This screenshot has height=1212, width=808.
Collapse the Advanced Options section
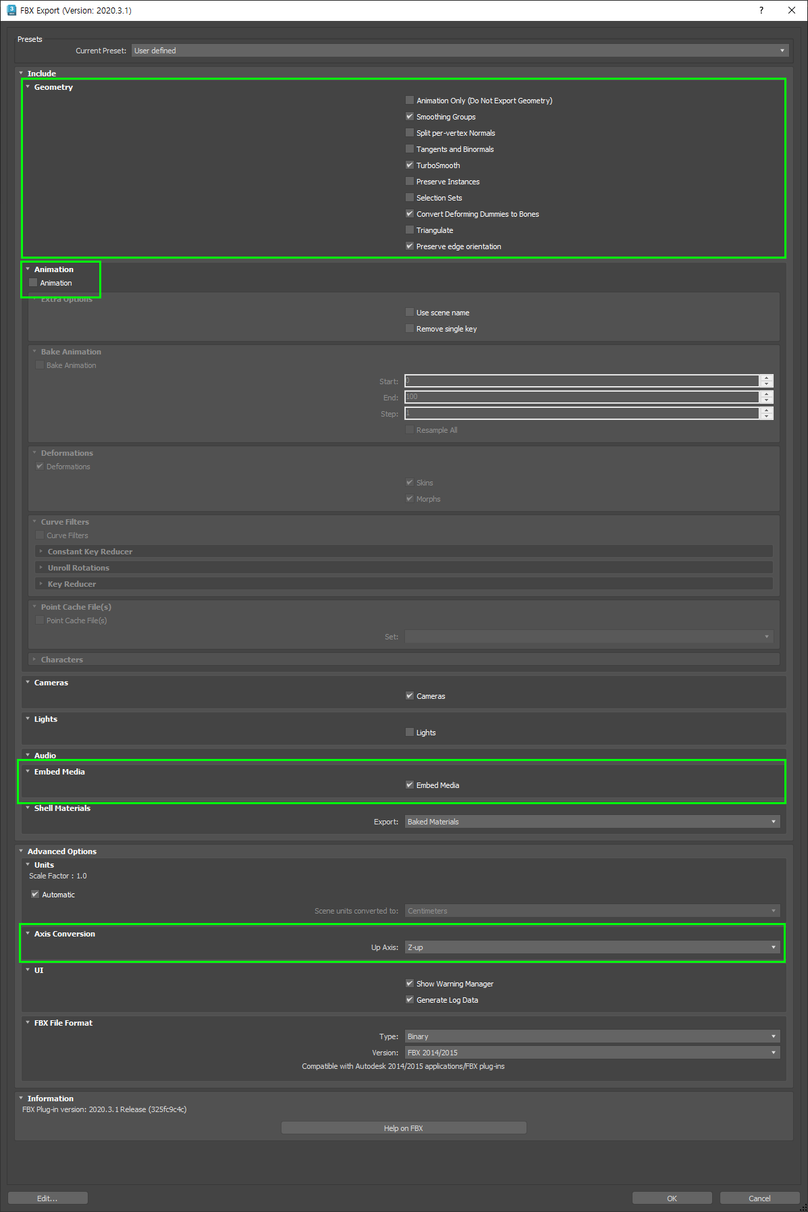pos(21,851)
